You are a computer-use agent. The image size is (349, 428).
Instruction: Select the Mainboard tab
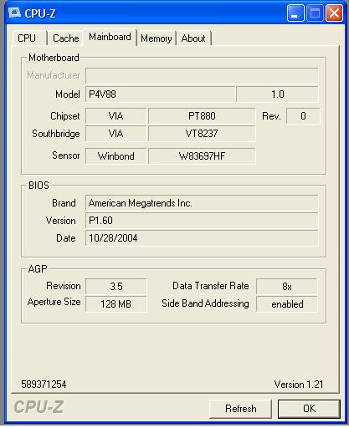[110, 37]
